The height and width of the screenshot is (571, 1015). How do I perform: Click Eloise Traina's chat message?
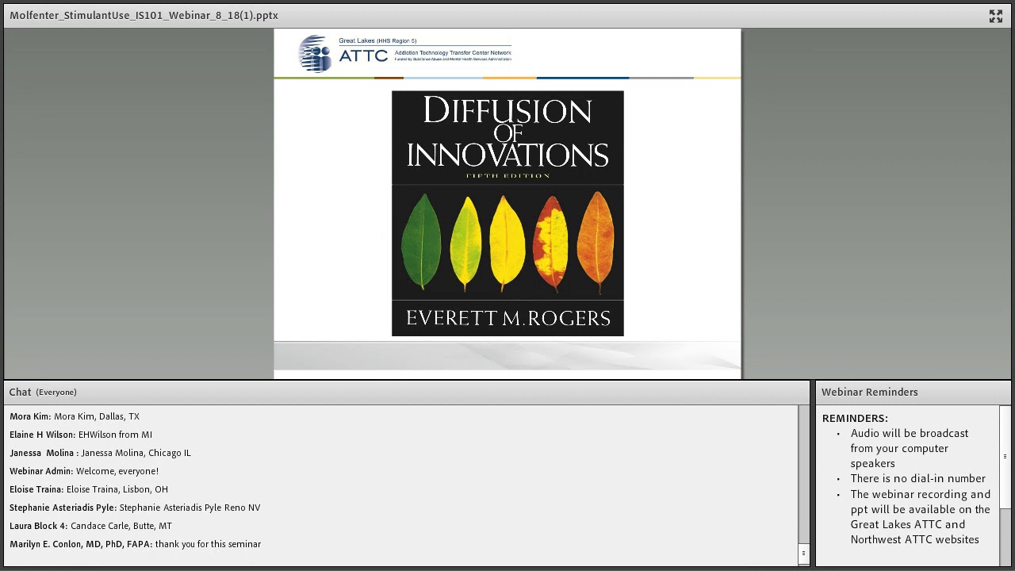(x=89, y=489)
